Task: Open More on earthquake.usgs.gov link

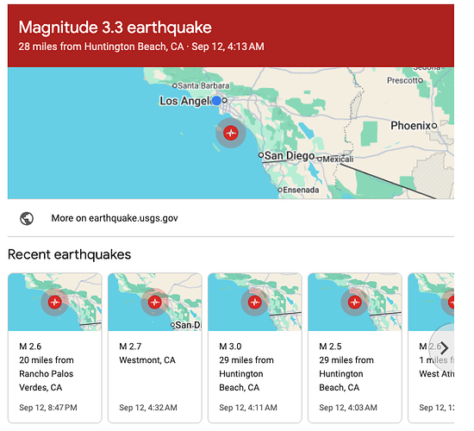Action: pos(115,218)
